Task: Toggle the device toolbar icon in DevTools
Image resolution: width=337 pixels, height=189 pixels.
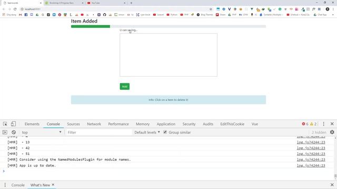Action: (13, 124)
